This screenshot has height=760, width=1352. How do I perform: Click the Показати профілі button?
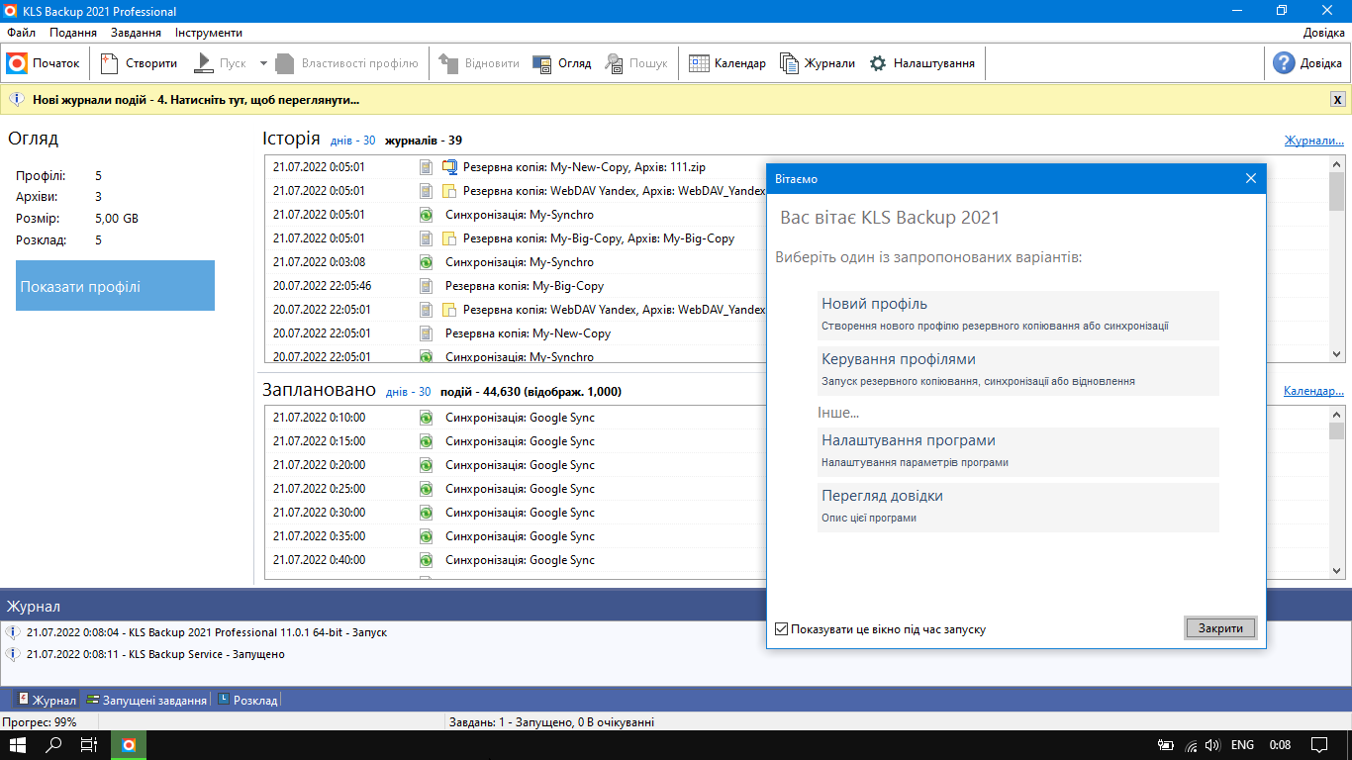[115, 286]
